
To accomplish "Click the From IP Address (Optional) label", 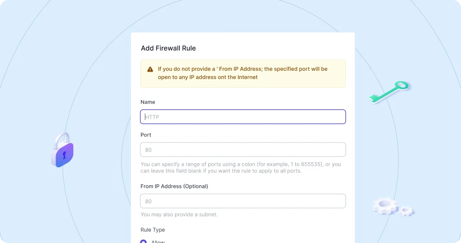I will (175, 186).
